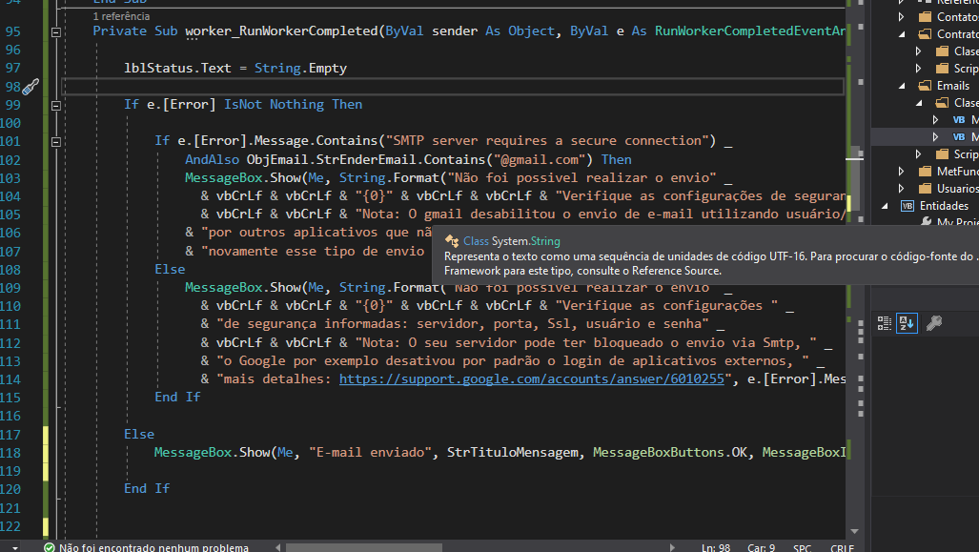The height and width of the screenshot is (552, 979).
Task: Open the support.google.com accounts answer link
Action: click(x=531, y=379)
